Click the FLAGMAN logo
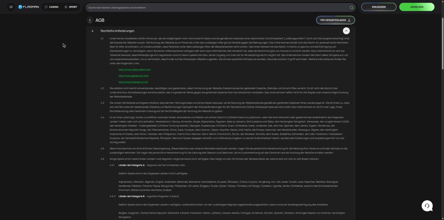This screenshot has width=444, height=220. point(29,7)
